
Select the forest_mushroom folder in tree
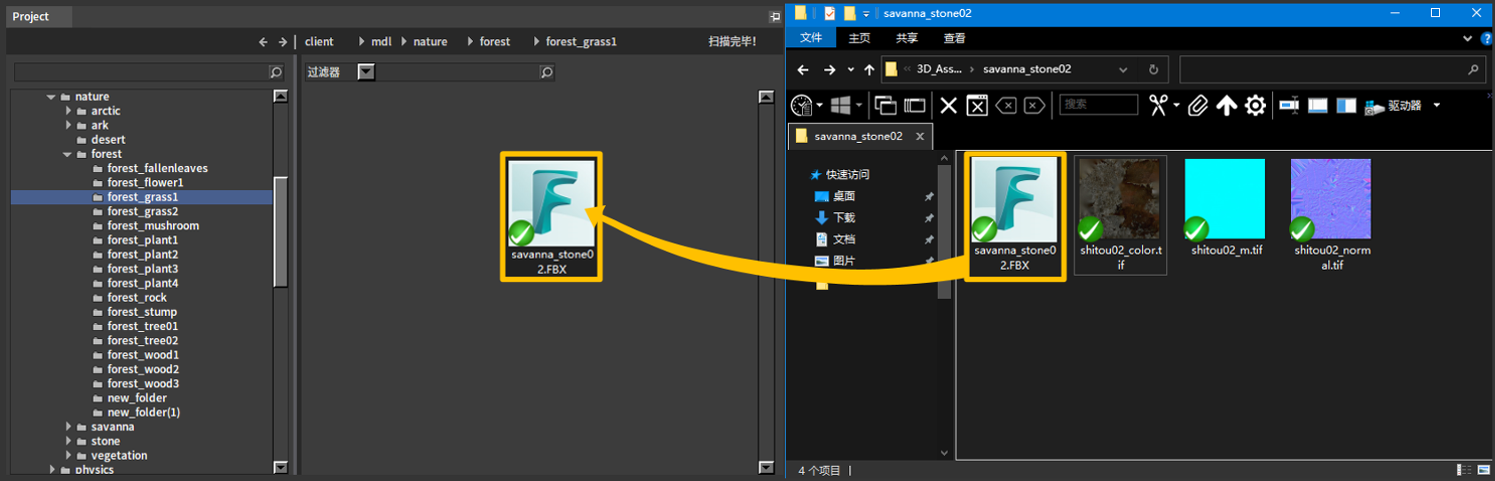pos(153,225)
